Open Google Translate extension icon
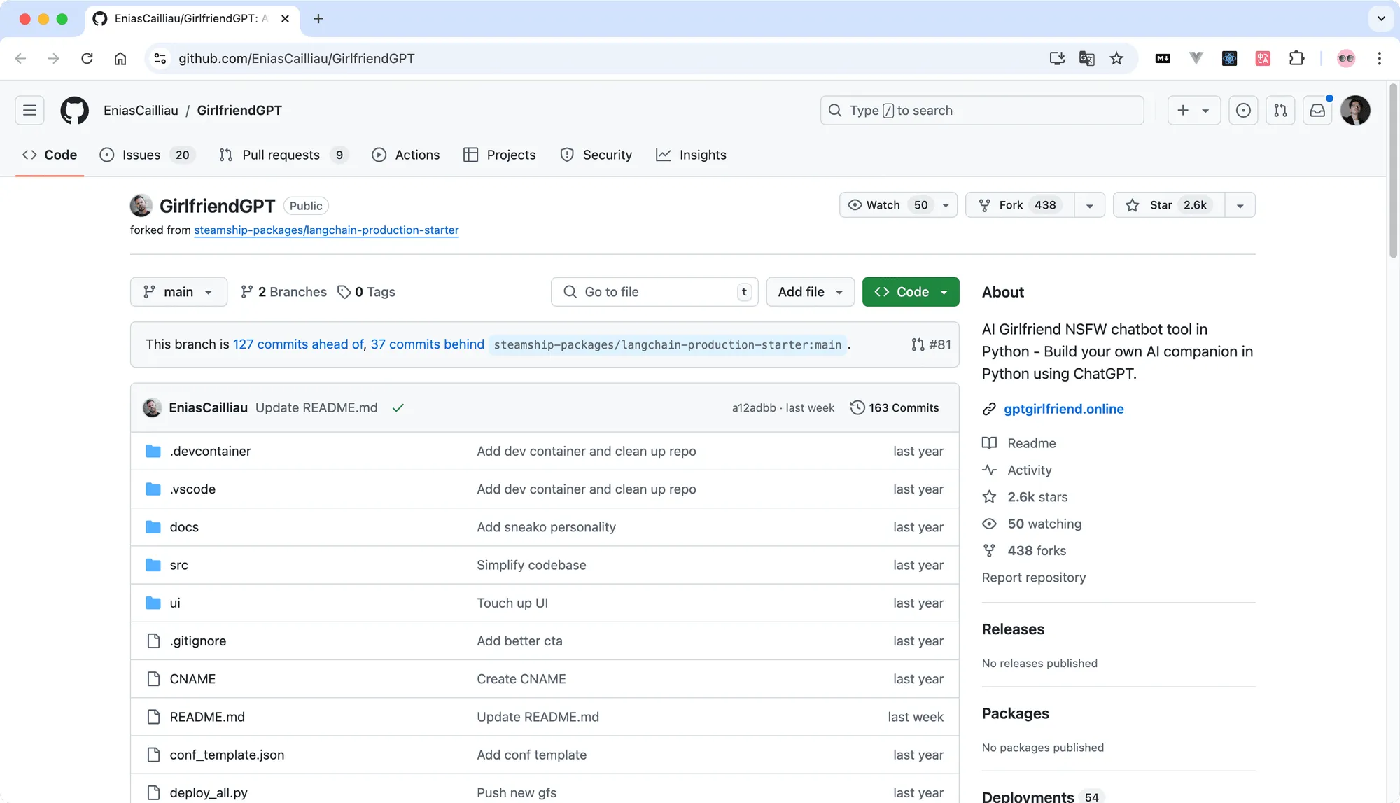This screenshot has width=1400, height=803. point(1086,58)
